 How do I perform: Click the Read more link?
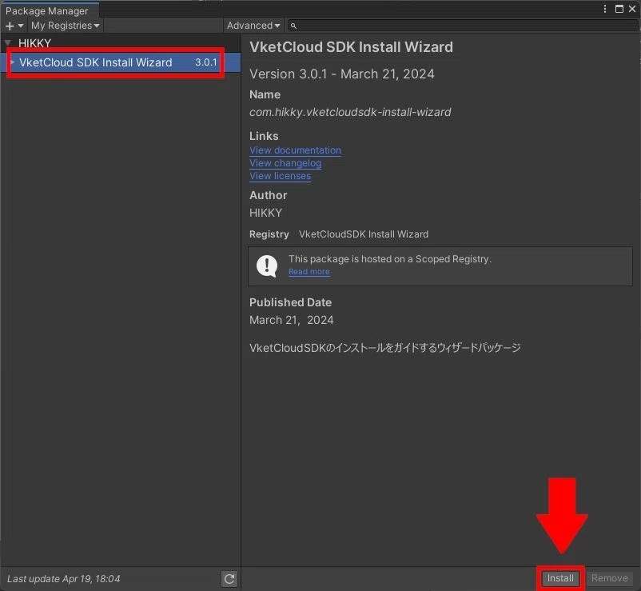tap(309, 271)
